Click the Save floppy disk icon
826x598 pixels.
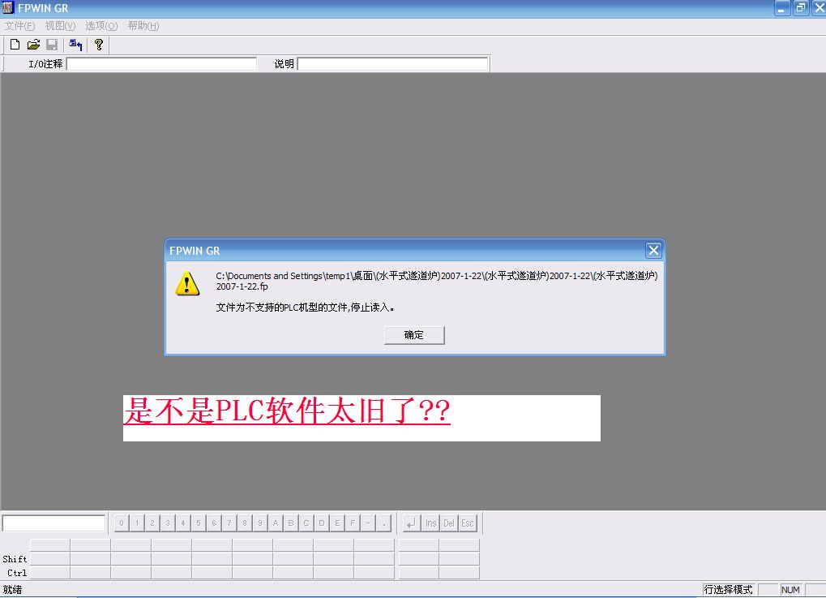click(x=51, y=45)
